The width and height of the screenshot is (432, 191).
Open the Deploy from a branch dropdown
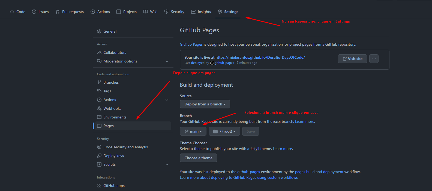point(205,104)
